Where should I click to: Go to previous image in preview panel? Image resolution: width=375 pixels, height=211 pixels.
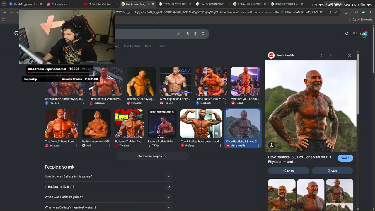321,55
